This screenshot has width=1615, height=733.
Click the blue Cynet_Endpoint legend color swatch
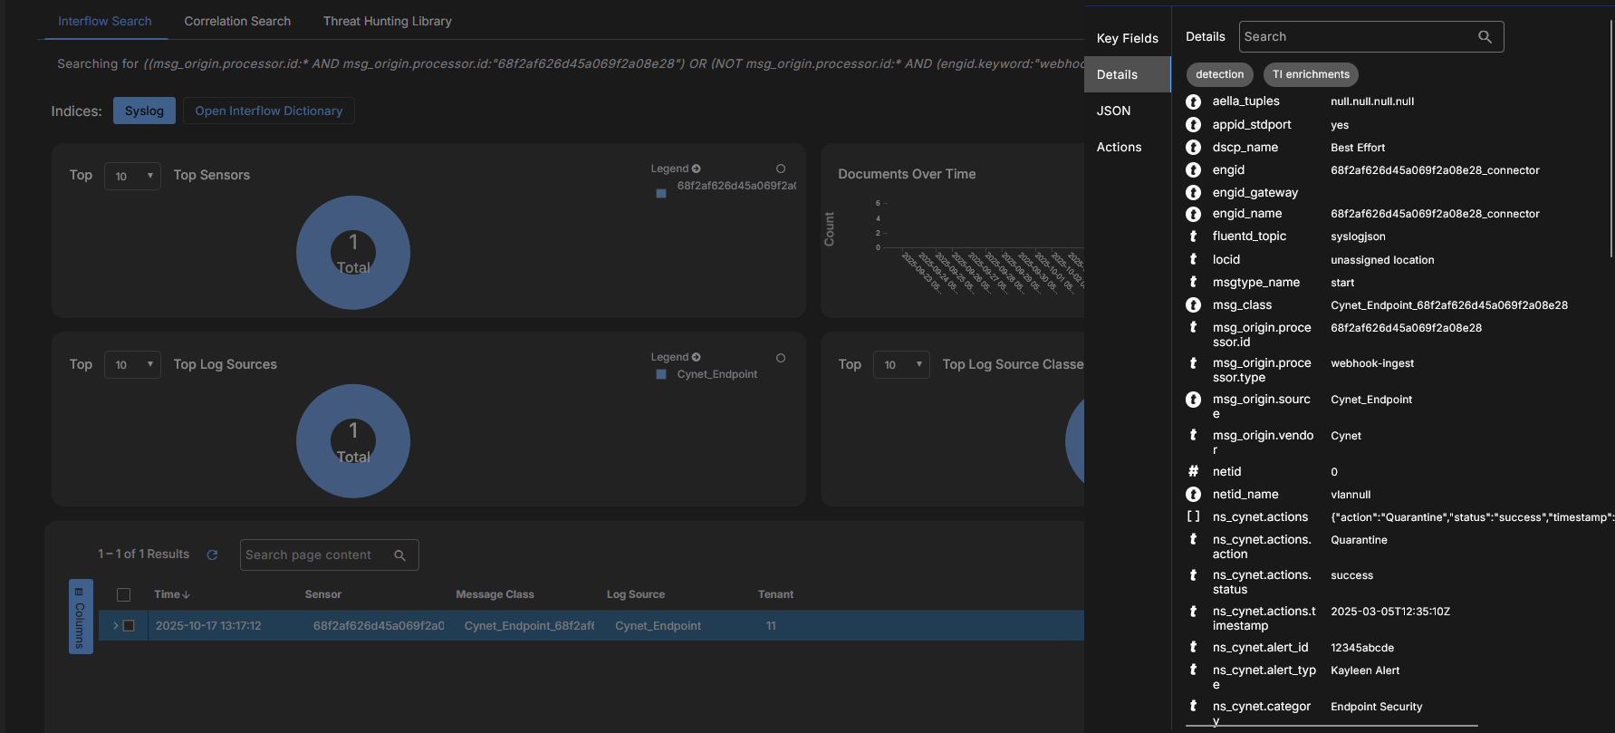pyautogui.click(x=661, y=374)
